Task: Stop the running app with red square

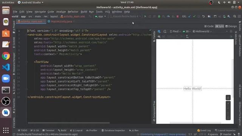Action: point(177,16)
